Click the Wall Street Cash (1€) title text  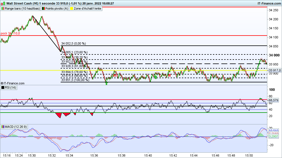coord(22,3)
